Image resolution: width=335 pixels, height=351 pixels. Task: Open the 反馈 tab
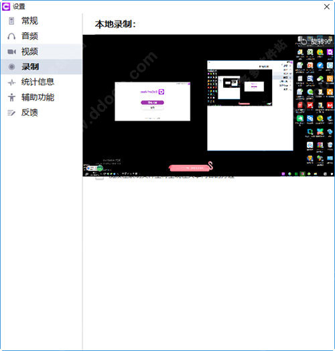pos(29,113)
